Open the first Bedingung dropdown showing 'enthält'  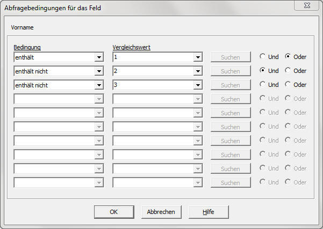point(99,57)
